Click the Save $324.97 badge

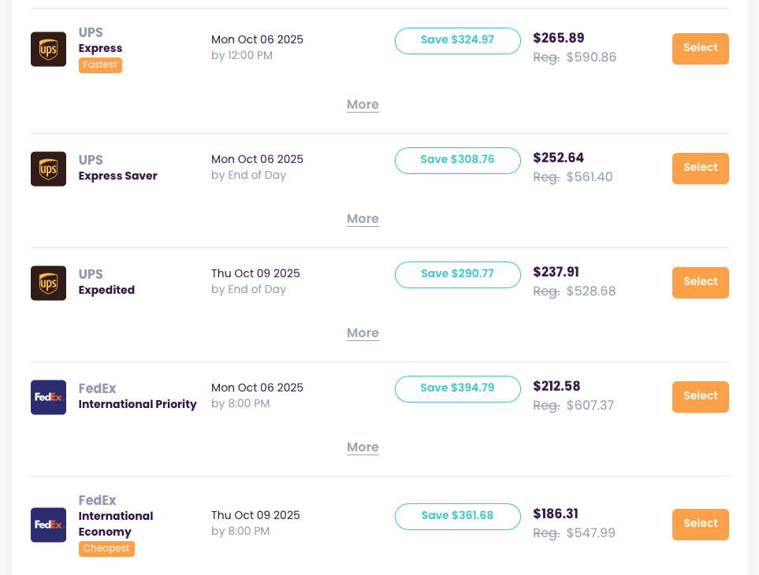[x=457, y=41]
